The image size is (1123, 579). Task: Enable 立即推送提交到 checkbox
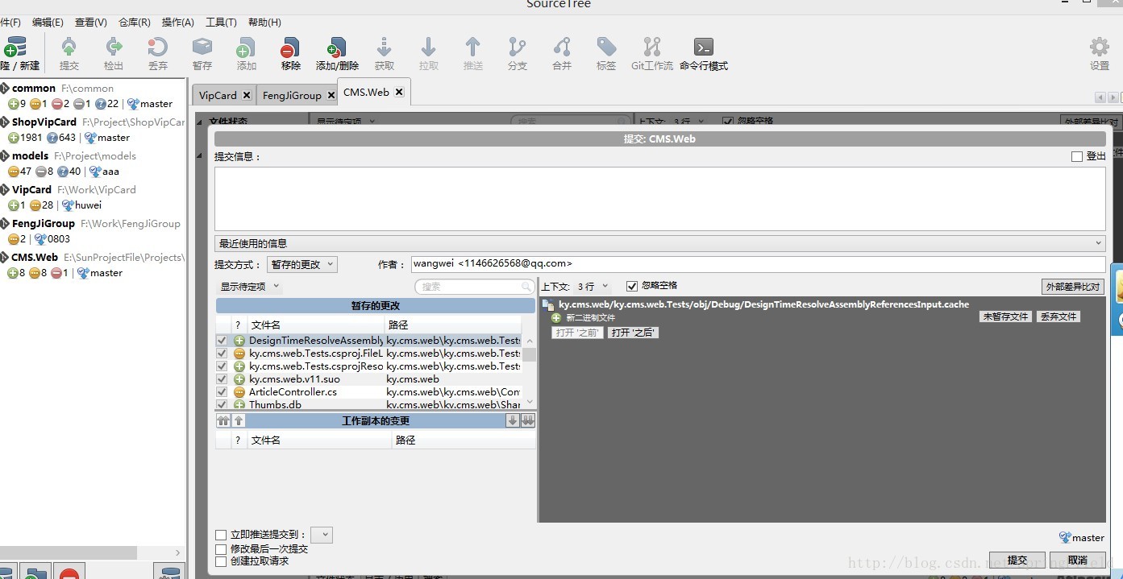221,535
